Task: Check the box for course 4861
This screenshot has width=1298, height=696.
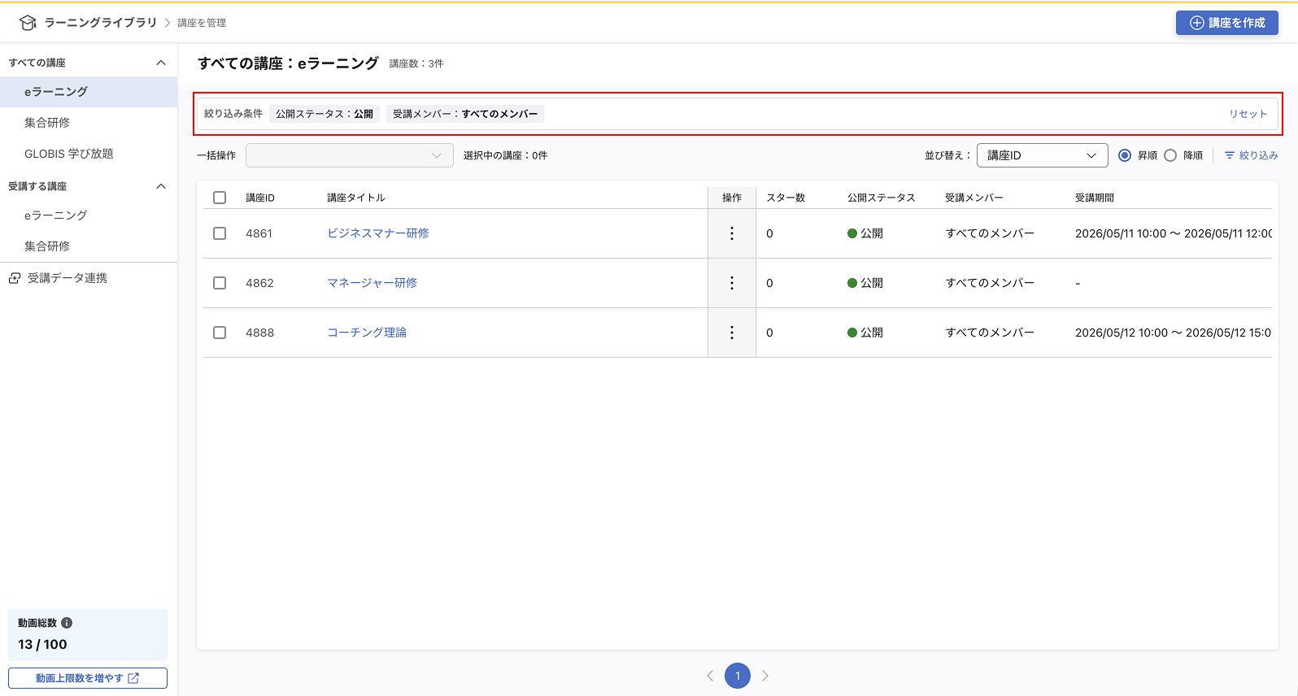Action: (x=220, y=233)
